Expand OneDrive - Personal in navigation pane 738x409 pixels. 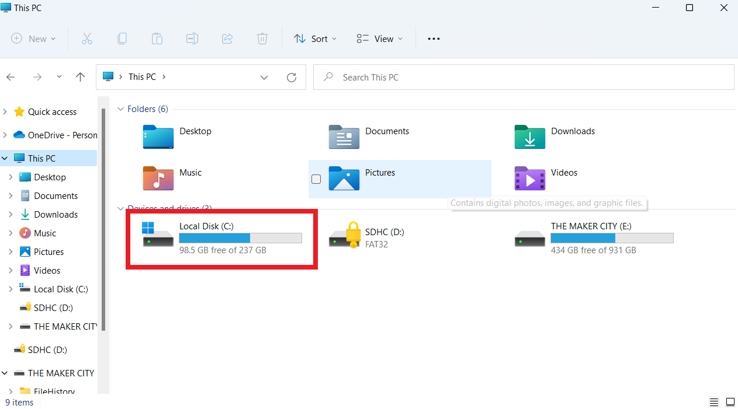[x=5, y=135]
